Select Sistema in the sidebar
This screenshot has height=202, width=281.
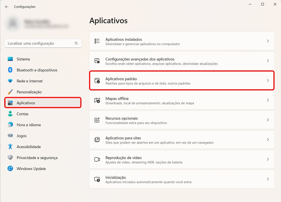[23, 59]
